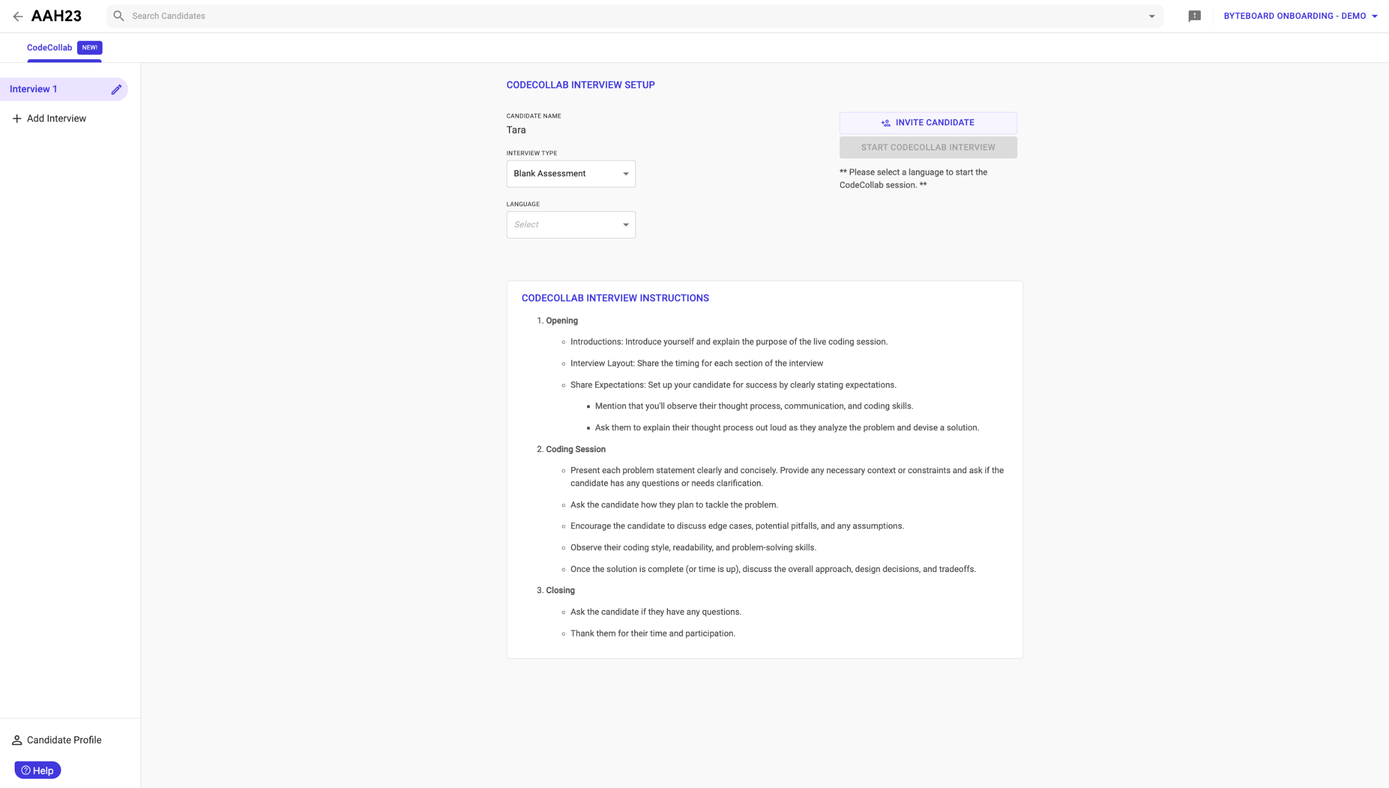Screen dimensions: 1389x788
Task: Open the feedback message icon
Action: pyautogui.click(x=1194, y=16)
